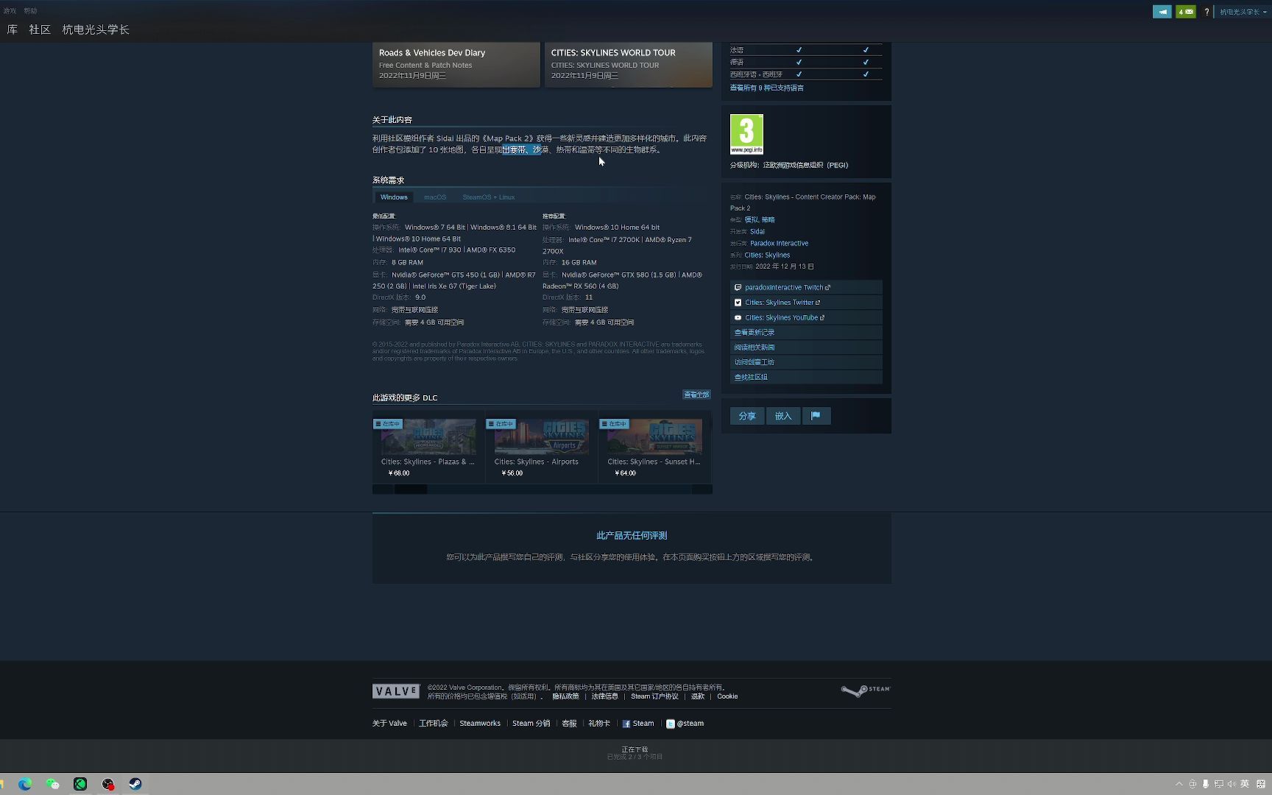Click the 英 input method indicator
Image resolution: width=1272 pixels, height=795 pixels.
pos(1245,784)
